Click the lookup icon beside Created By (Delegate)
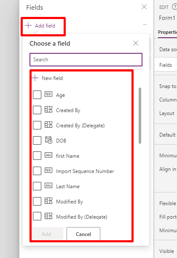Image resolution: width=177 pixels, height=258 pixels. point(48,124)
